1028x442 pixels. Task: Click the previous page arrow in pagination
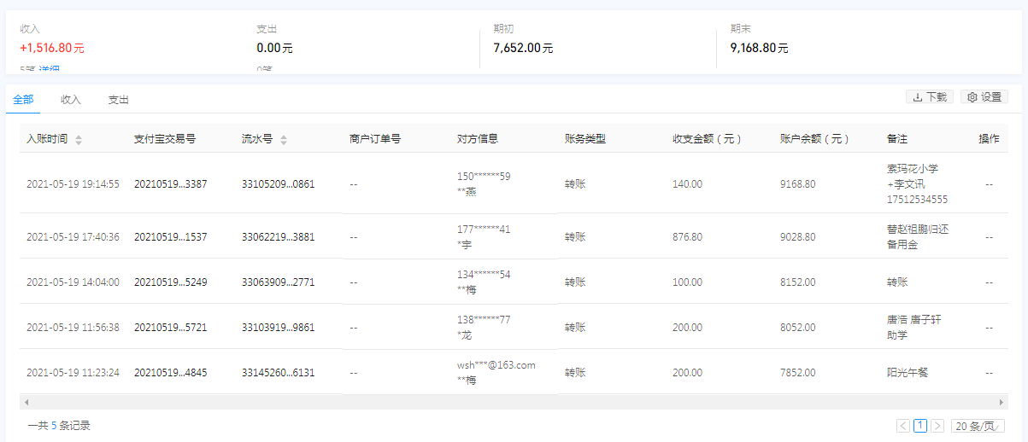coord(903,426)
